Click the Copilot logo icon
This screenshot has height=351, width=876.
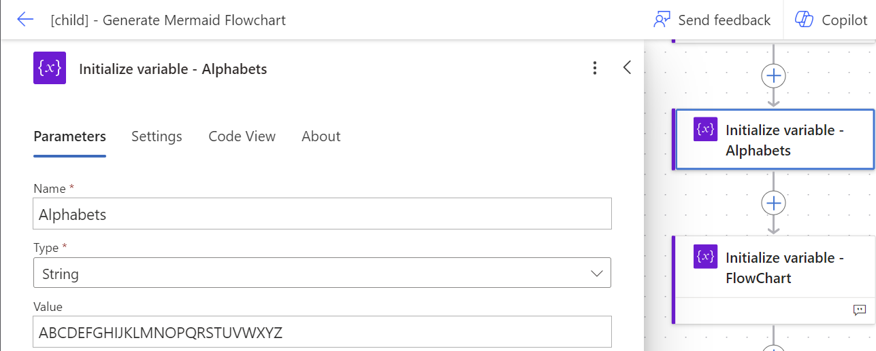coord(805,20)
